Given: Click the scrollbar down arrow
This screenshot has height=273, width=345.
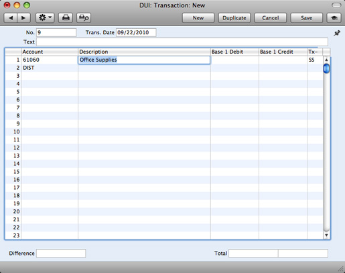Looking at the screenshot, I should tap(326, 235).
